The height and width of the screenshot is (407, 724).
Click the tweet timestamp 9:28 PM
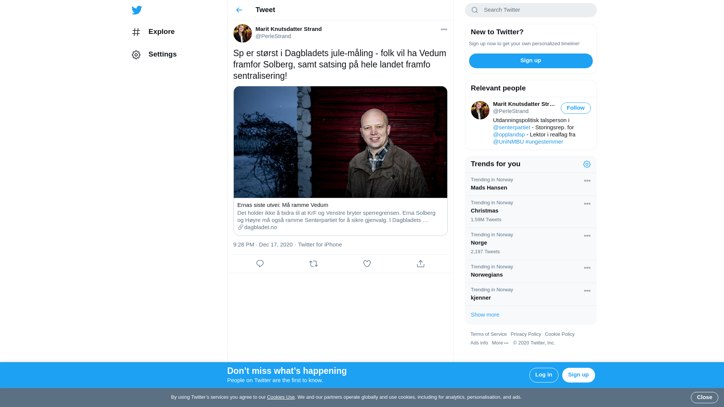pyautogui.click(x=263, y=245)
